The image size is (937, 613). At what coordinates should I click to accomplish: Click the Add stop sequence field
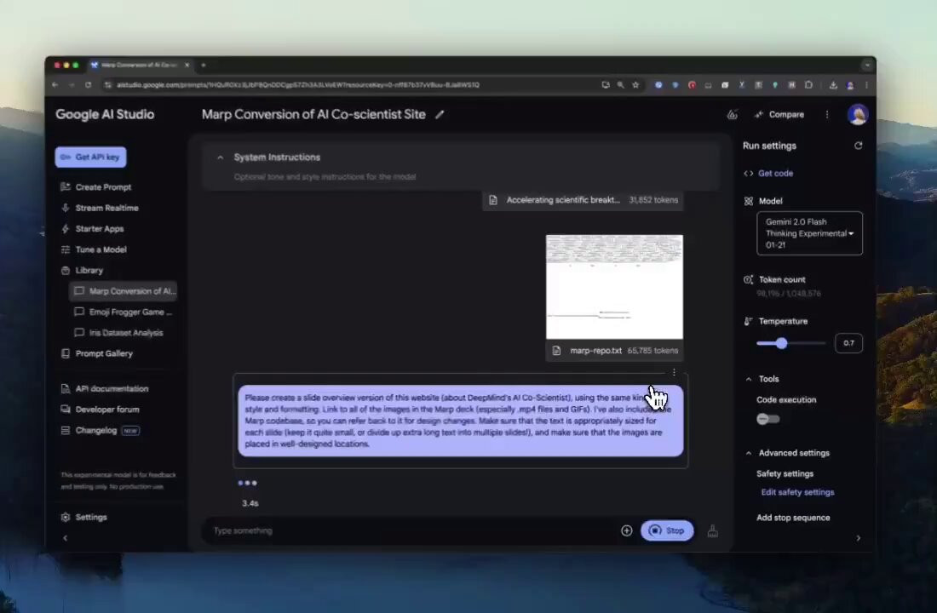(x=793, y=518)
